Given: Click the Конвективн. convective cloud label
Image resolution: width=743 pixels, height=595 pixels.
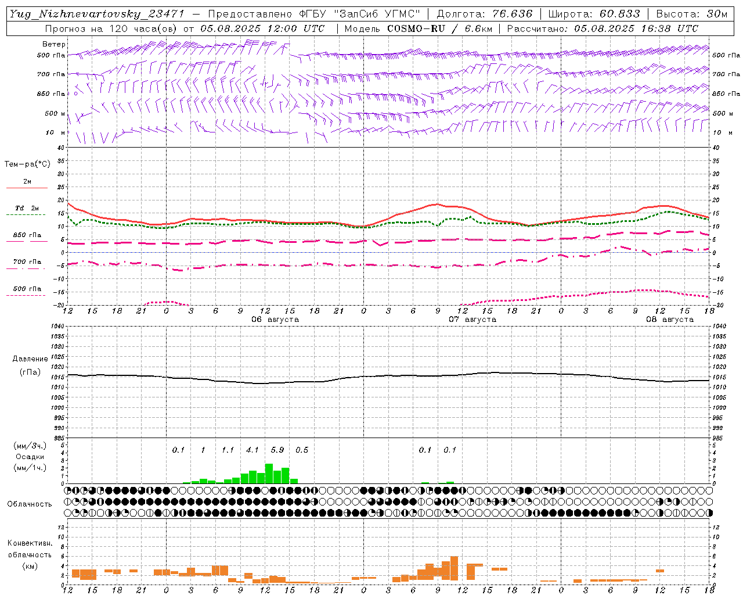Looking at the screenshot, I should click(x=30, y=543).
